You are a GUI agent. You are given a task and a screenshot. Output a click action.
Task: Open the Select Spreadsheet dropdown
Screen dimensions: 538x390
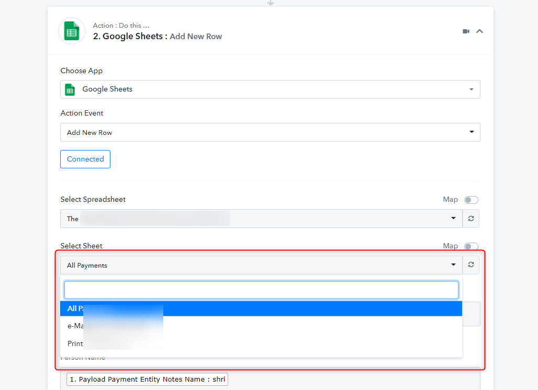(x=262, y=219)
